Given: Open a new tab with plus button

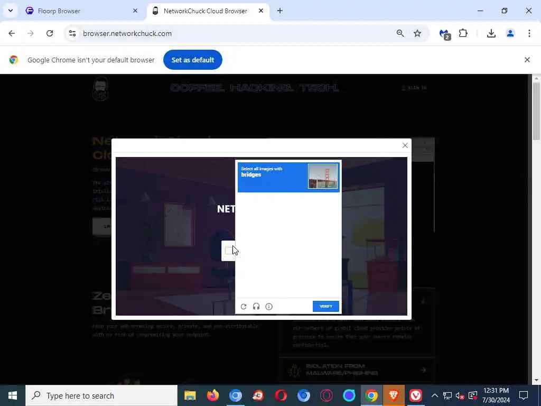Looking at the screenshot, I should (280, 11).
